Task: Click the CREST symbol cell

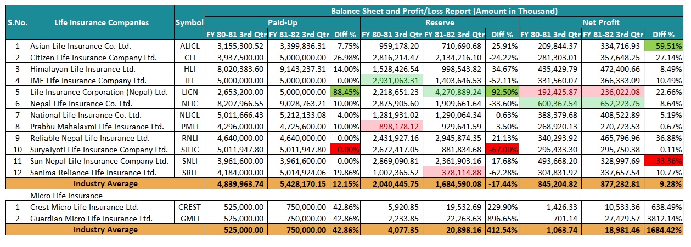Action: (x=189, y=207)
